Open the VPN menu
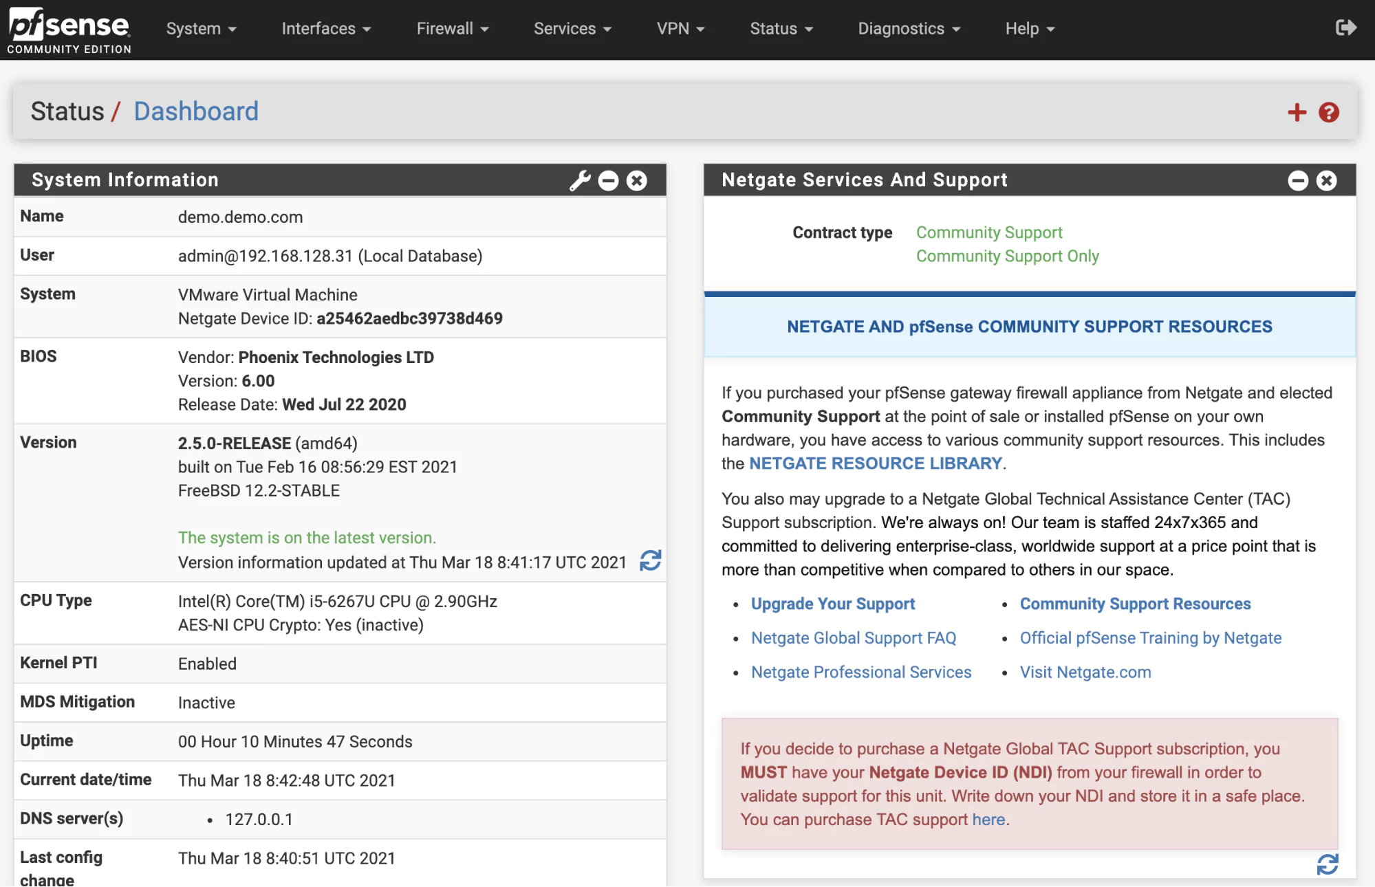This screenshot has height=887, width=1375. [680, 29]
